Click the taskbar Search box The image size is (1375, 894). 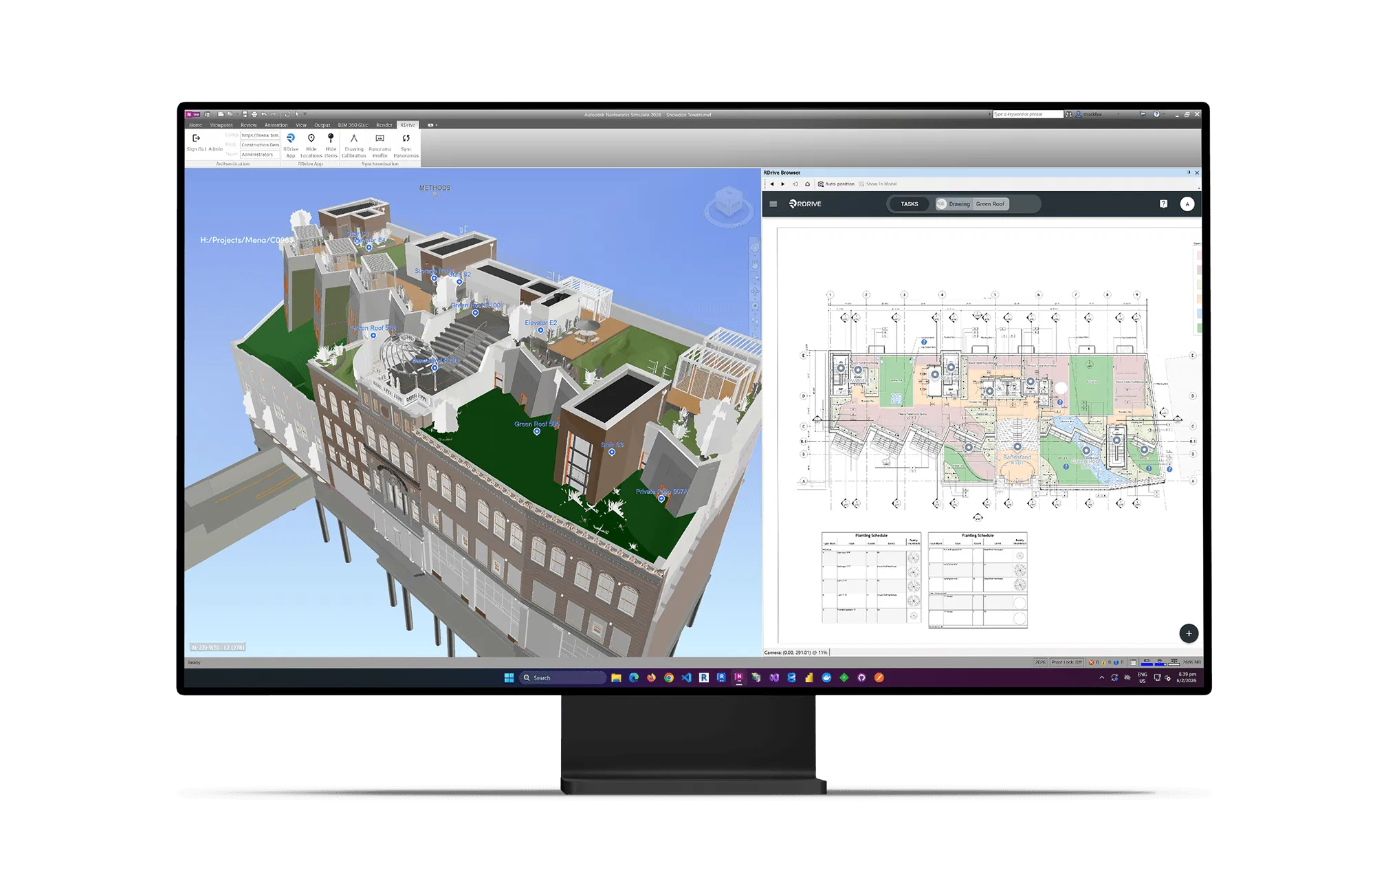[564, 677]
